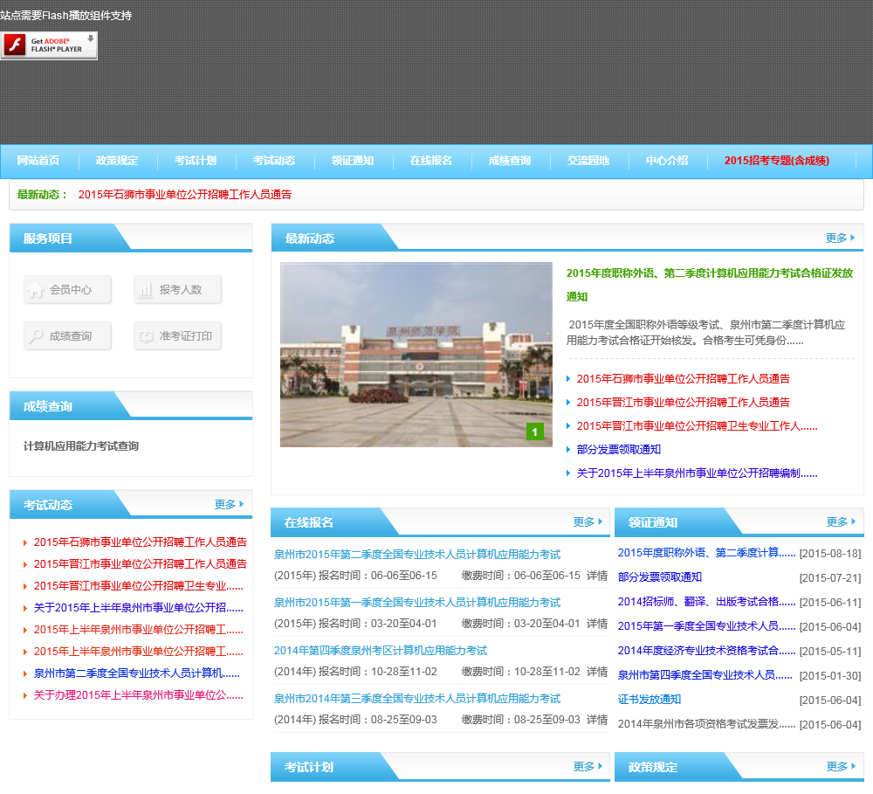The height and width of the screenshot is (794, 873).
Task: Expand 更多 in 领证通知 panel
Action: (x=841, y=522)
